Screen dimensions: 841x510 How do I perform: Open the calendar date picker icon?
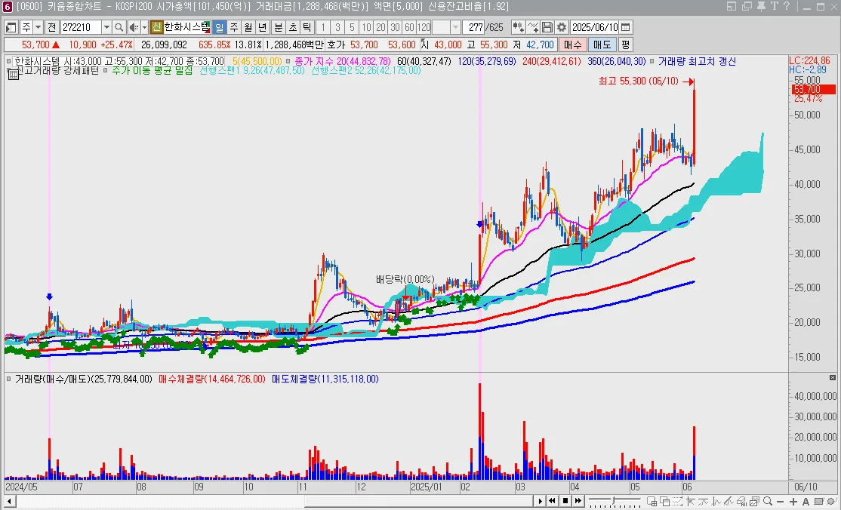tap(626, 27)
